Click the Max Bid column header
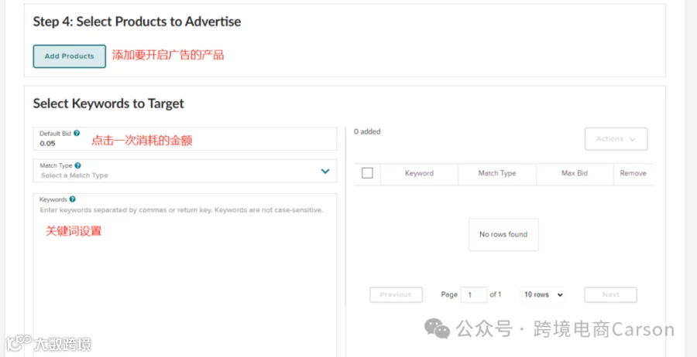This screenshot has height=357, width=697. click(x=575, y=173)
